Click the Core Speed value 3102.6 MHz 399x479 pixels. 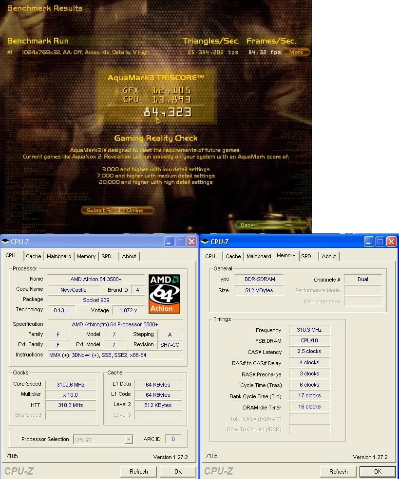[x=71, y=385]
